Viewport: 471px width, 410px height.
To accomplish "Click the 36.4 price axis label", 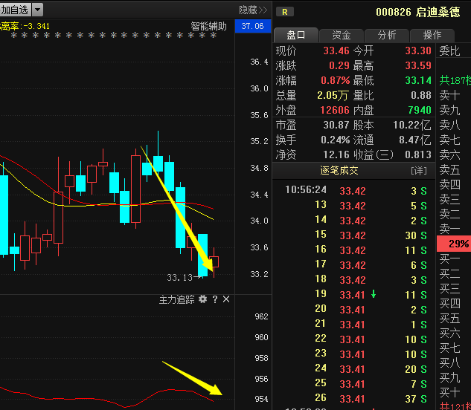I will point(259,62).
